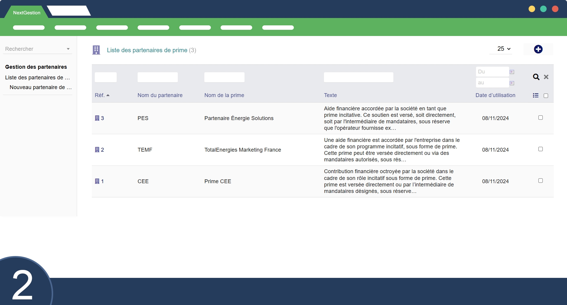567x305 pixels.
Task: Open 'Nouveau partenaire de ...' sidebar item
Action: (x=40, y=87)
